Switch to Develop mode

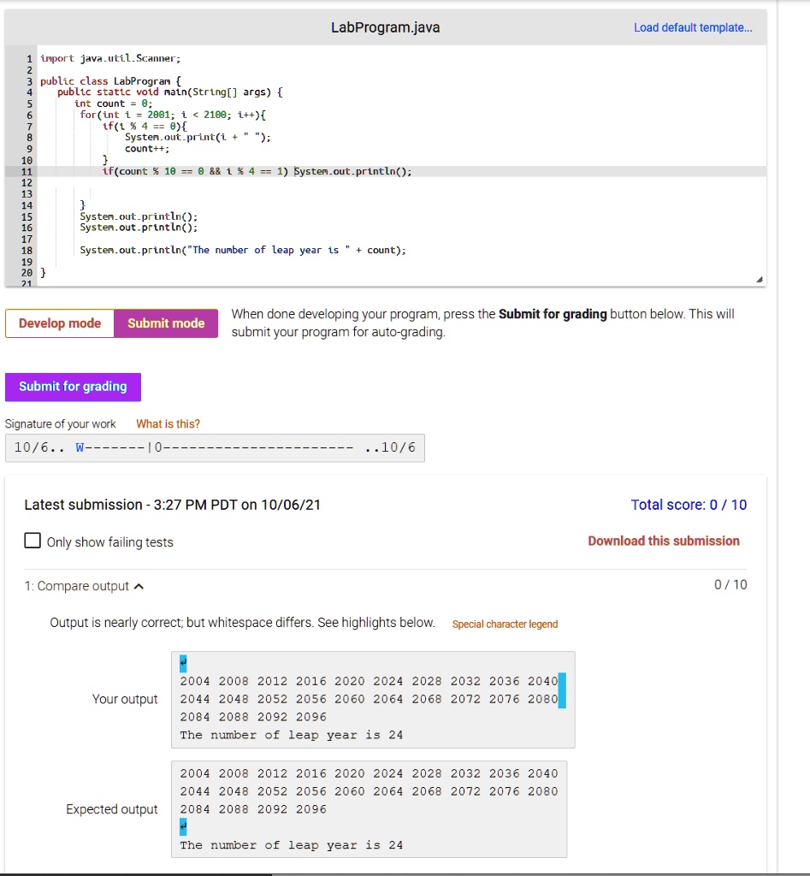coord(60,323)
